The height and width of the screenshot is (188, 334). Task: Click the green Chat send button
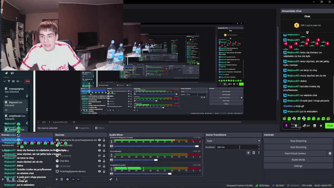(330, 126)
